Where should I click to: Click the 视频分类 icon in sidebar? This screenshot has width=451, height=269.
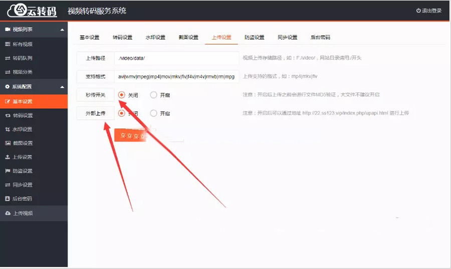click(x=8, y=72)
